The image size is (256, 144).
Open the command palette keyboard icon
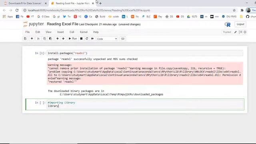[x=123, y=39]
